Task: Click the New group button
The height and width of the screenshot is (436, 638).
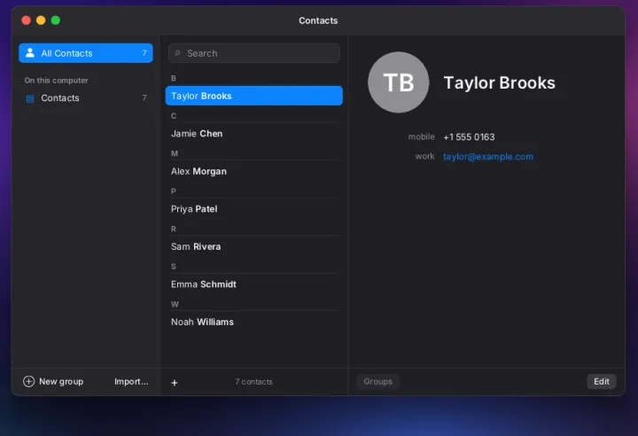Action: pos(53,381)
